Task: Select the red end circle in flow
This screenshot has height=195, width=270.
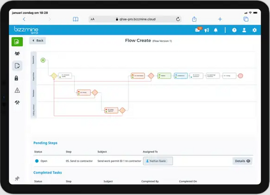Action: 240,76
